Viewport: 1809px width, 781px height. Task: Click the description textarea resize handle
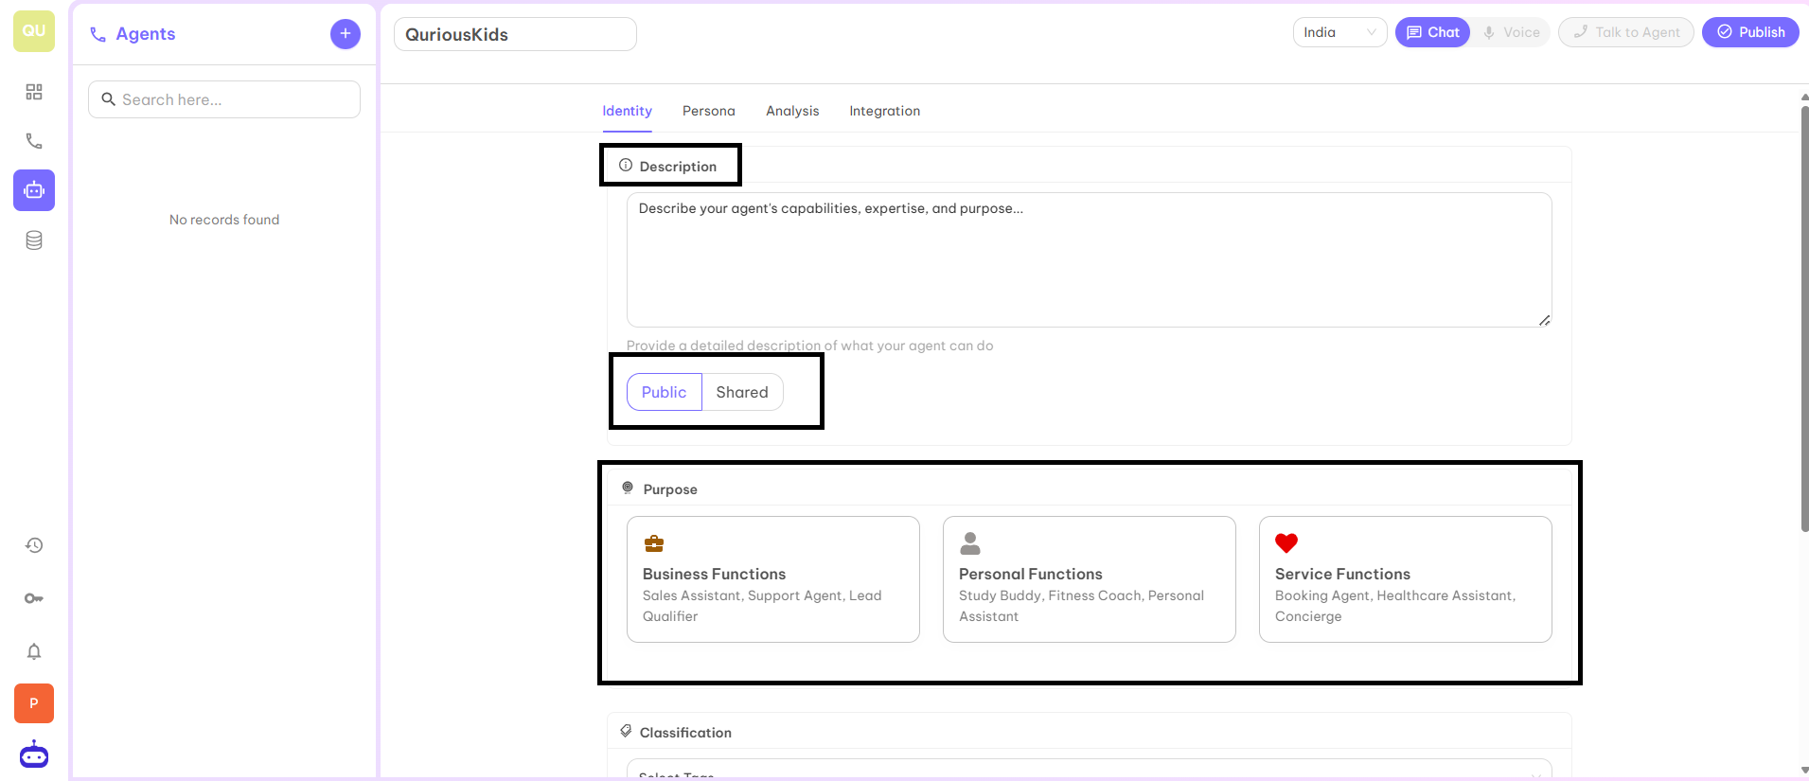[1545, 320]
